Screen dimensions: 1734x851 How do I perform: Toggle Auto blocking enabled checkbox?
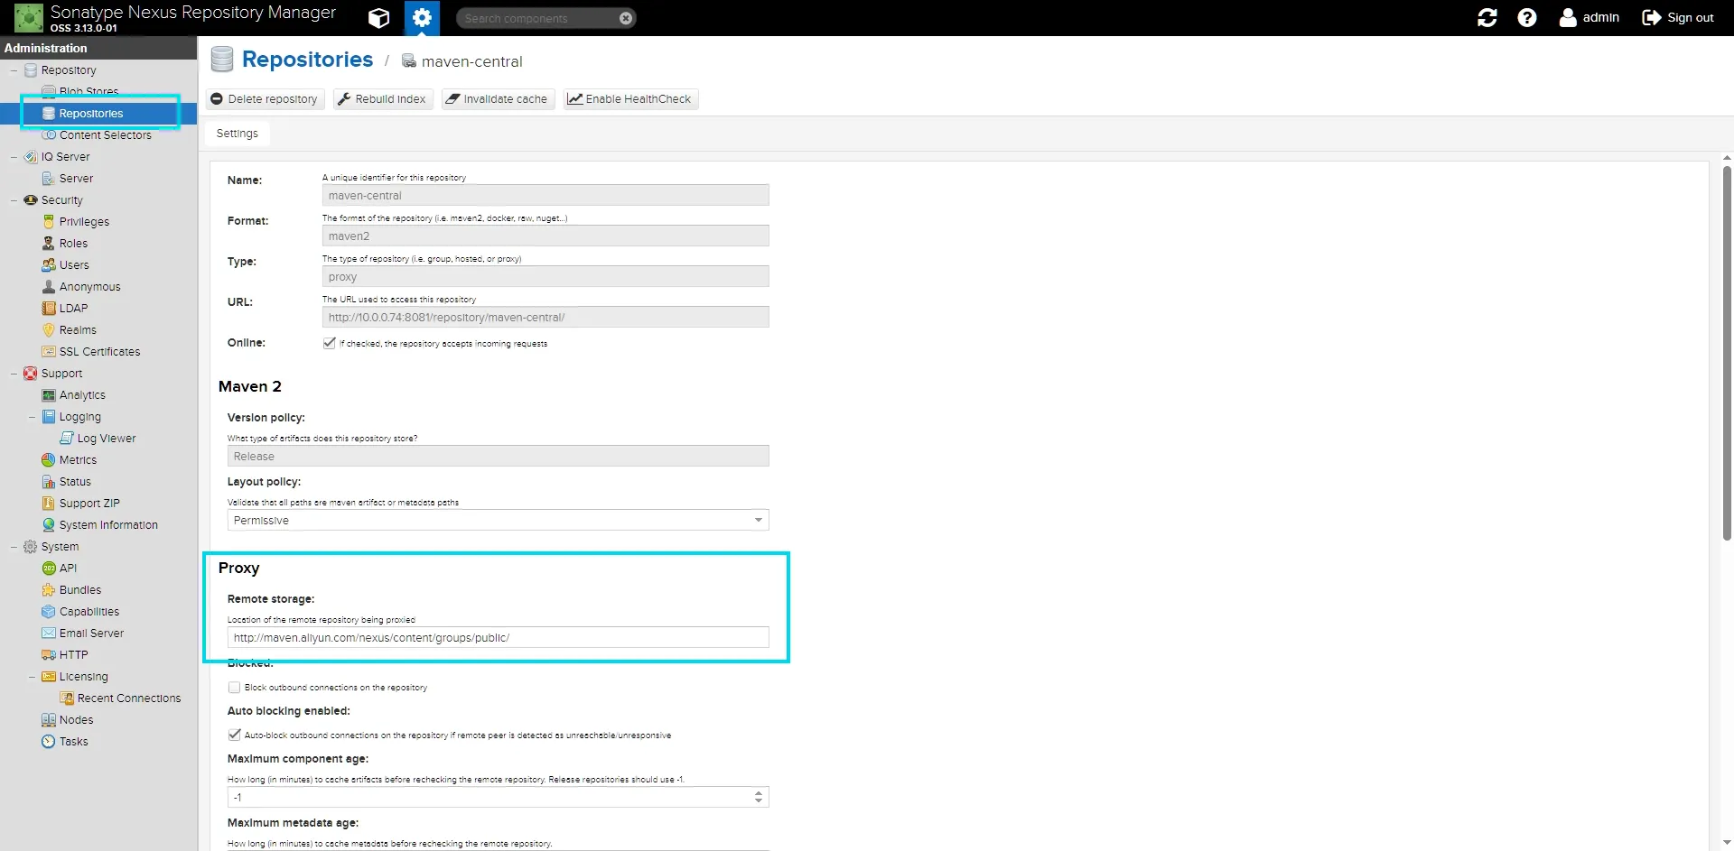(x=234, y=735)
